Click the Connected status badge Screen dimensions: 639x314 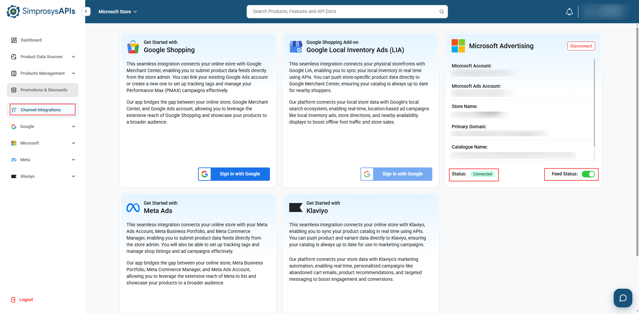click(x=483, y=174)
